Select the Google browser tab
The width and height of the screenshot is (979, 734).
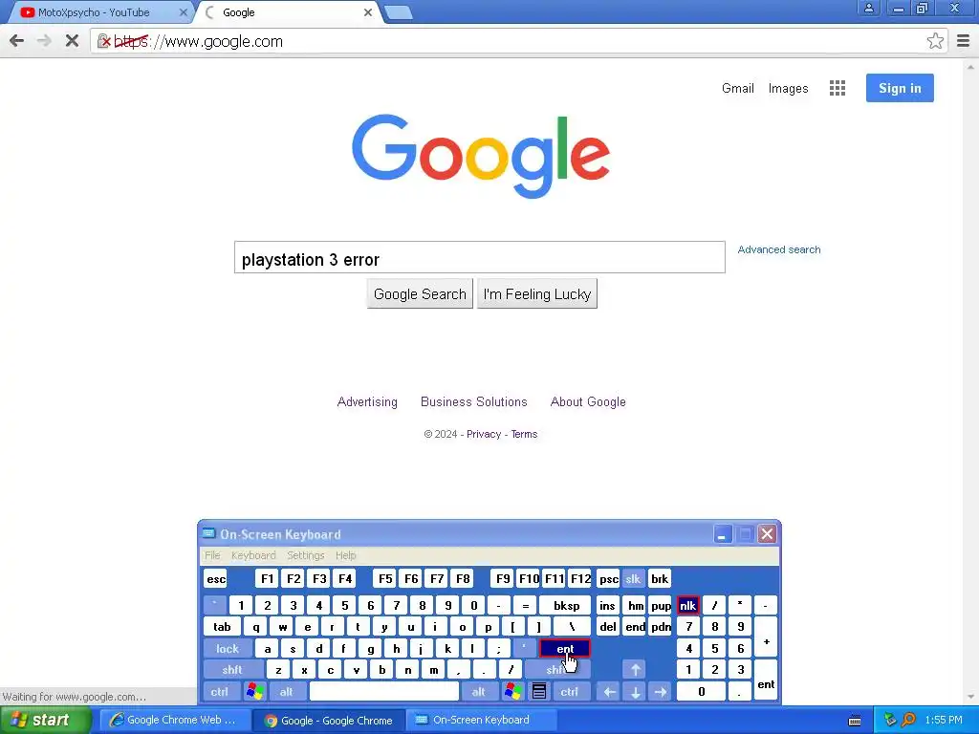(x=287, y=11)
